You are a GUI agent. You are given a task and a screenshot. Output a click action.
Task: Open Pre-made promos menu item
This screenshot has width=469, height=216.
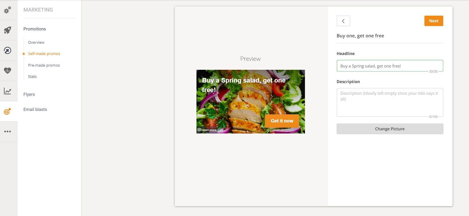[x=44, y=65]
